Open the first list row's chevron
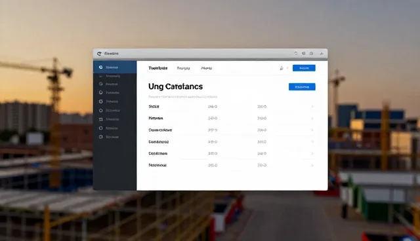Image resolution: width=420 pixels, height=241 pixels. [312, 107]
